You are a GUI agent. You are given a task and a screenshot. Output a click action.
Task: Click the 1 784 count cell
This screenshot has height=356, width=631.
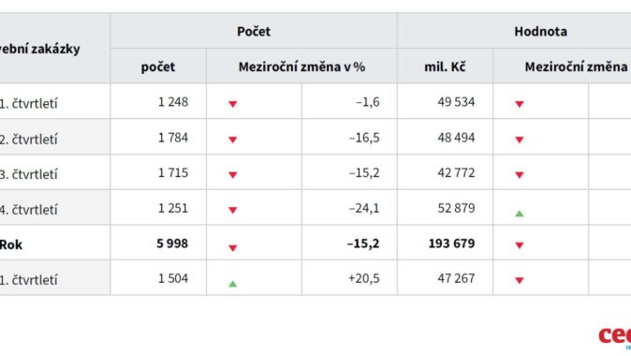point(173,138)
